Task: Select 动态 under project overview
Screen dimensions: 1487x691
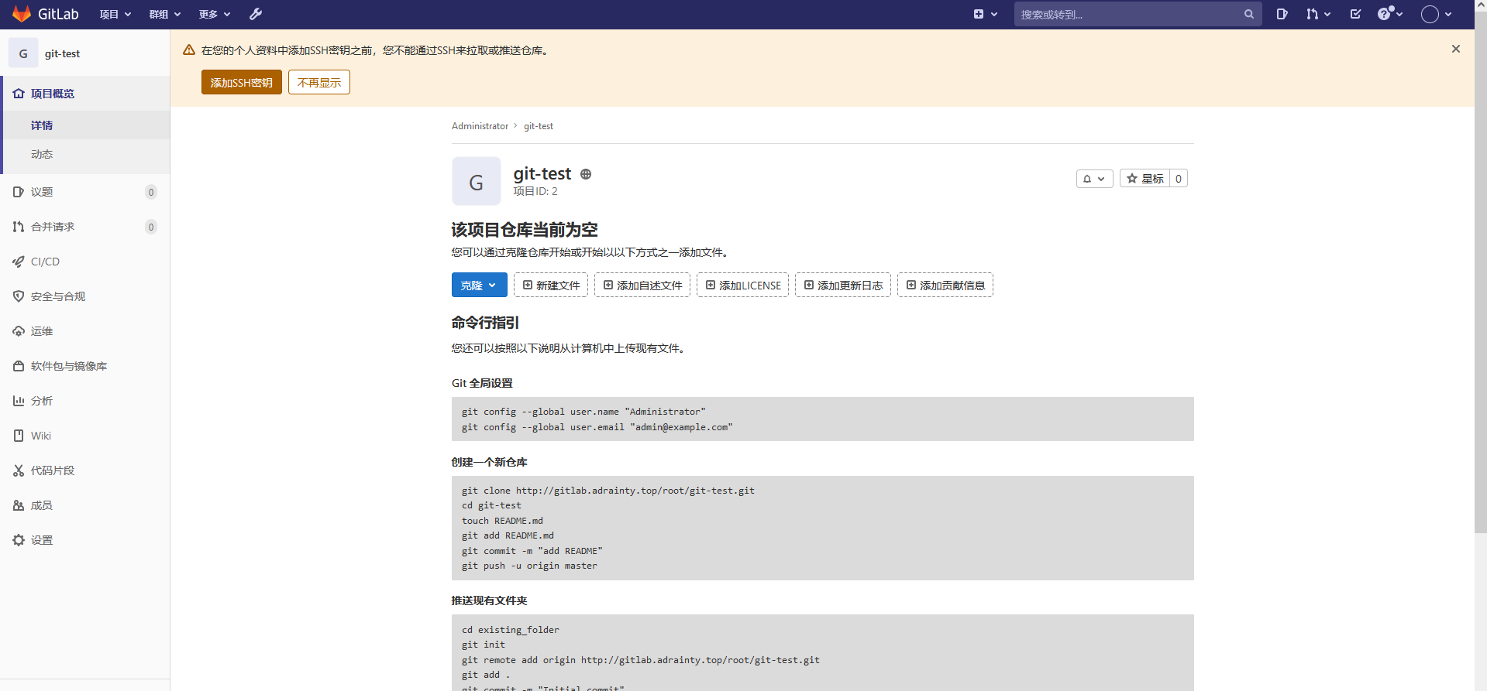Action: pyautogui.click(x=85, y=154)
